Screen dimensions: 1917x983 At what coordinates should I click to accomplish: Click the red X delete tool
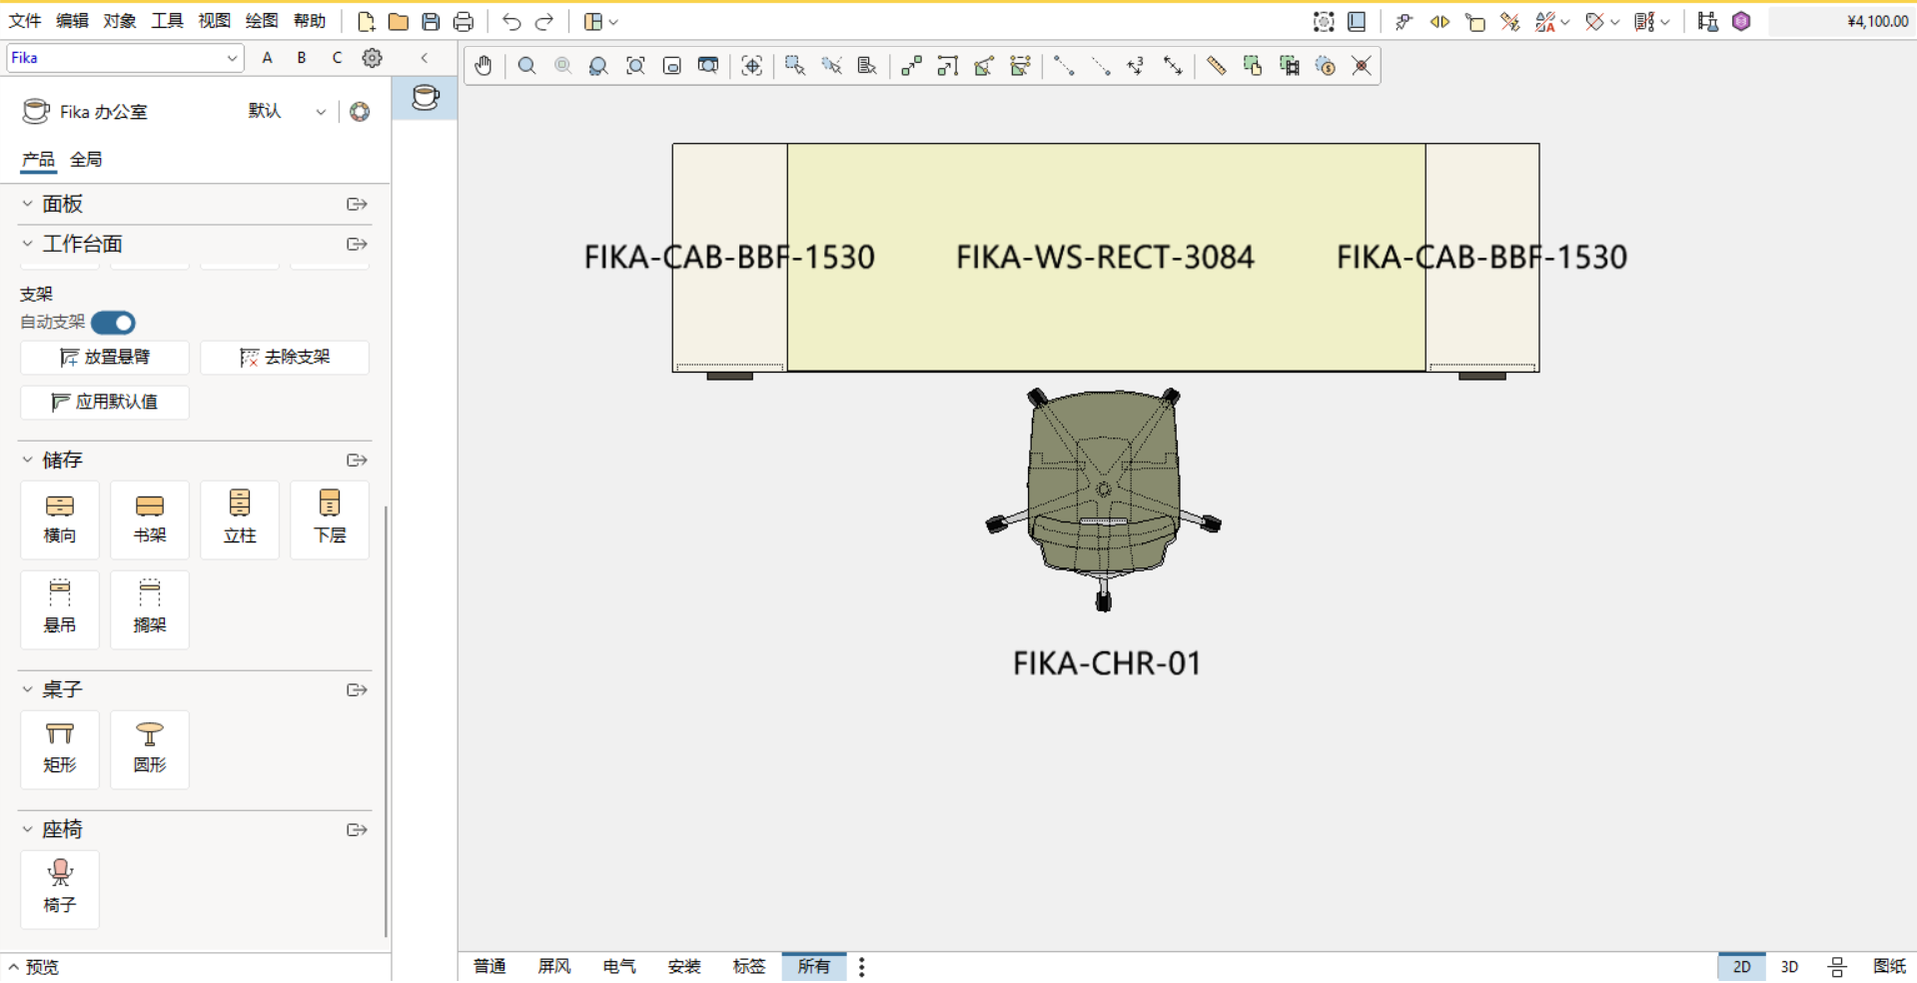point(1362,66)
